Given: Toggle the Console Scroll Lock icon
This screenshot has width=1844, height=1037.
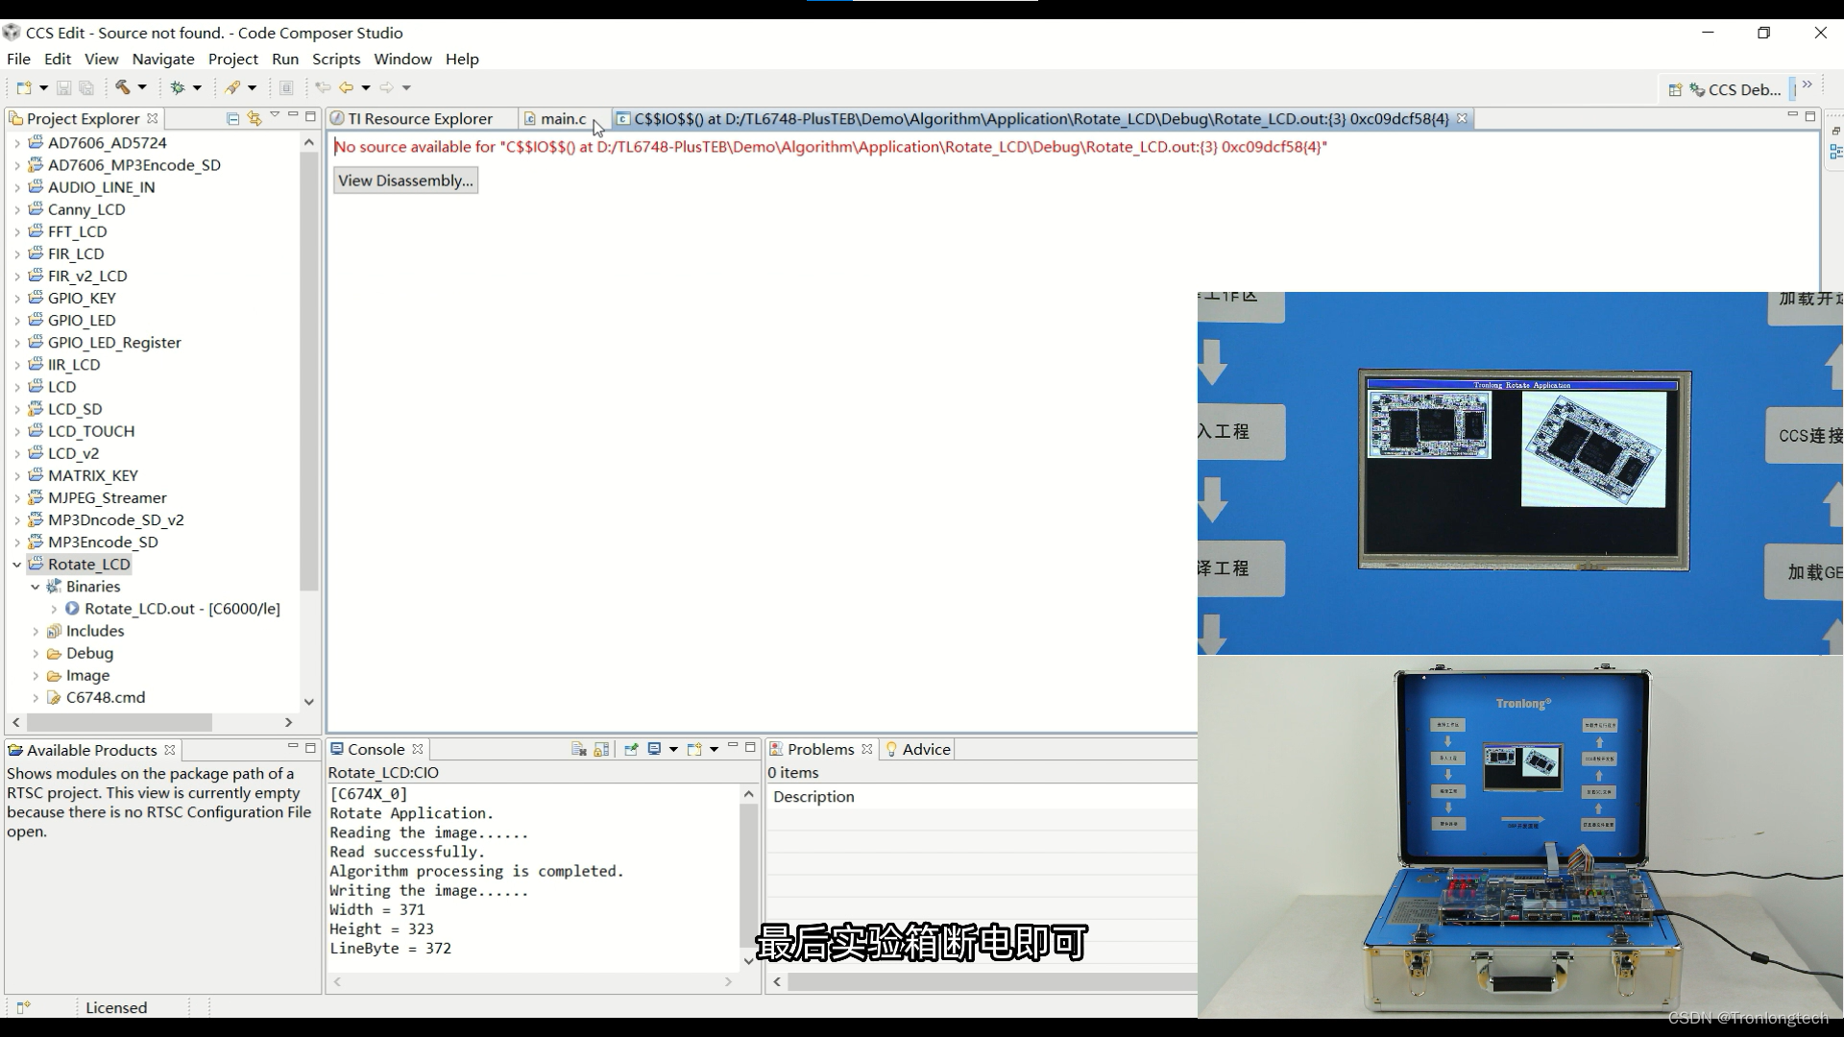Looking at the screenshot, I should pos(601,749).
